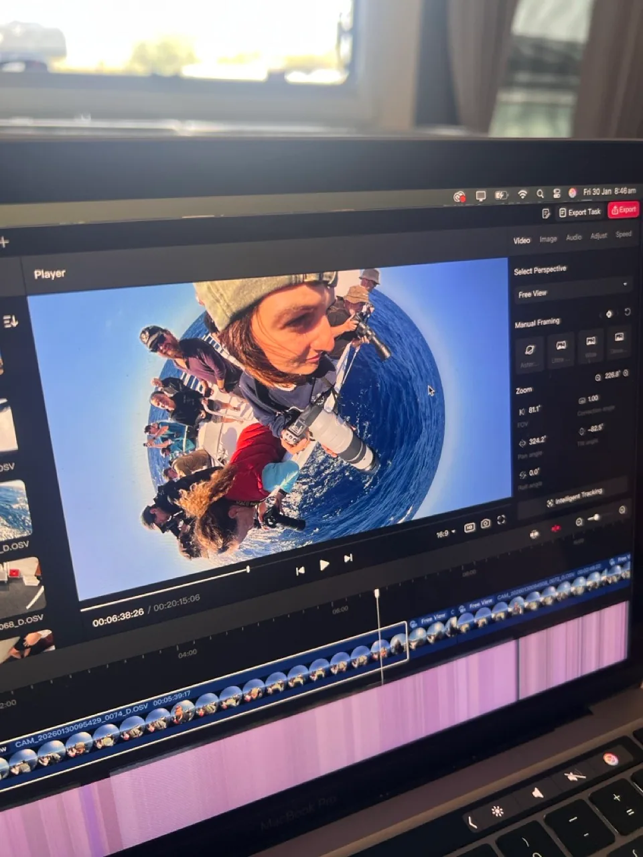Image resolution: width=643 pixels, height=857 pixels.
Task: Open macOS Spotlight search icon
Action: pyautogui.click(x=540, y=194)
